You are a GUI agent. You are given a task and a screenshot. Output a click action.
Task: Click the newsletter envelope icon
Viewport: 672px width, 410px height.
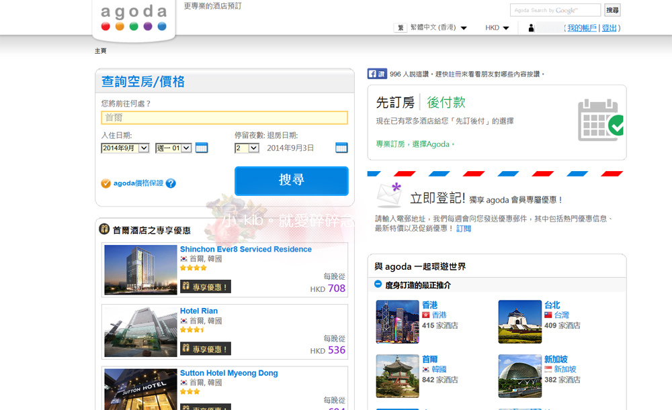389,195
